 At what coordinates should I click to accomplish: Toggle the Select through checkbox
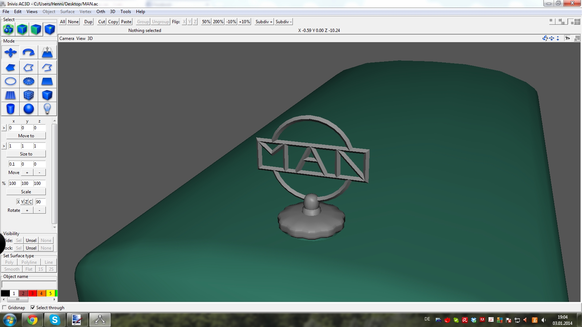click(33, 308)
